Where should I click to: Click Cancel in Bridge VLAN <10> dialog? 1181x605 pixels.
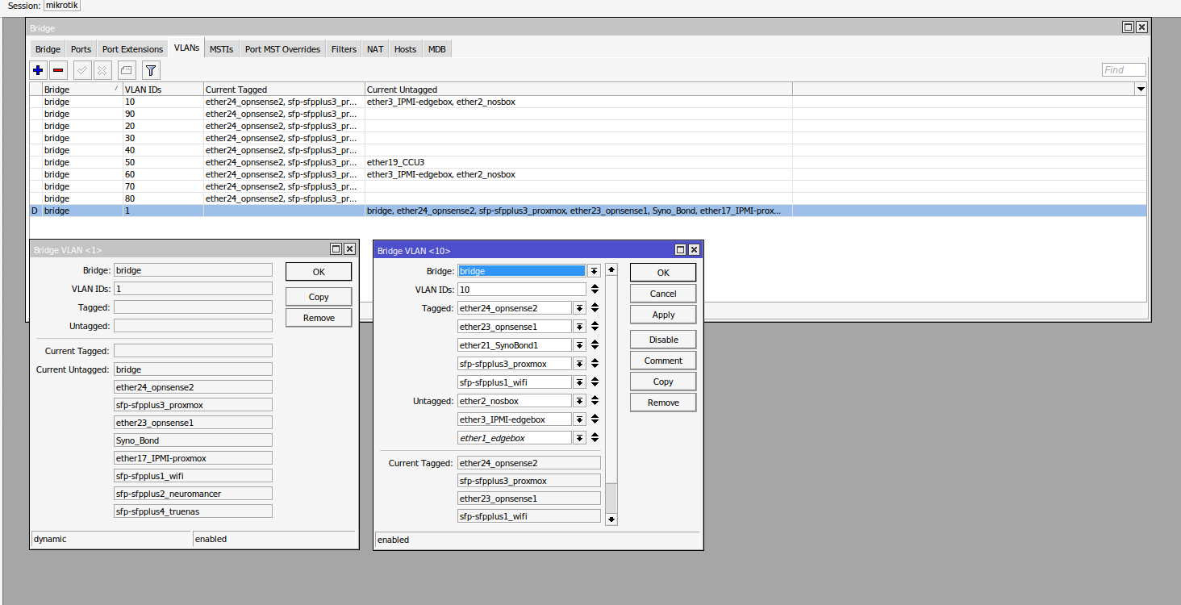coord(663,294)
